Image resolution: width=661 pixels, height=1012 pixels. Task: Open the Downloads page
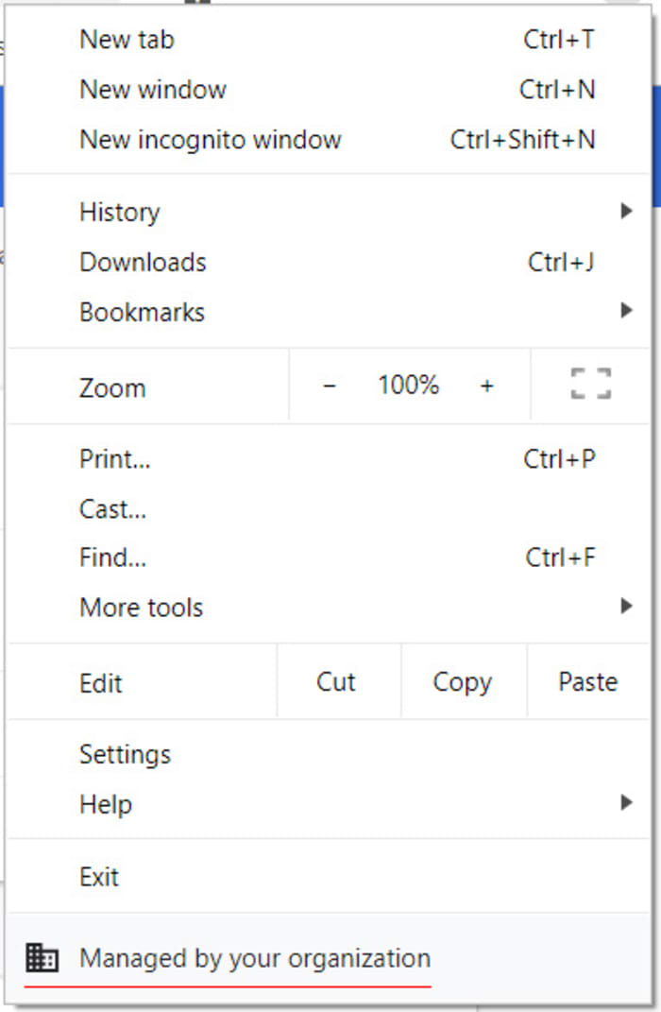tap(143, 262)
